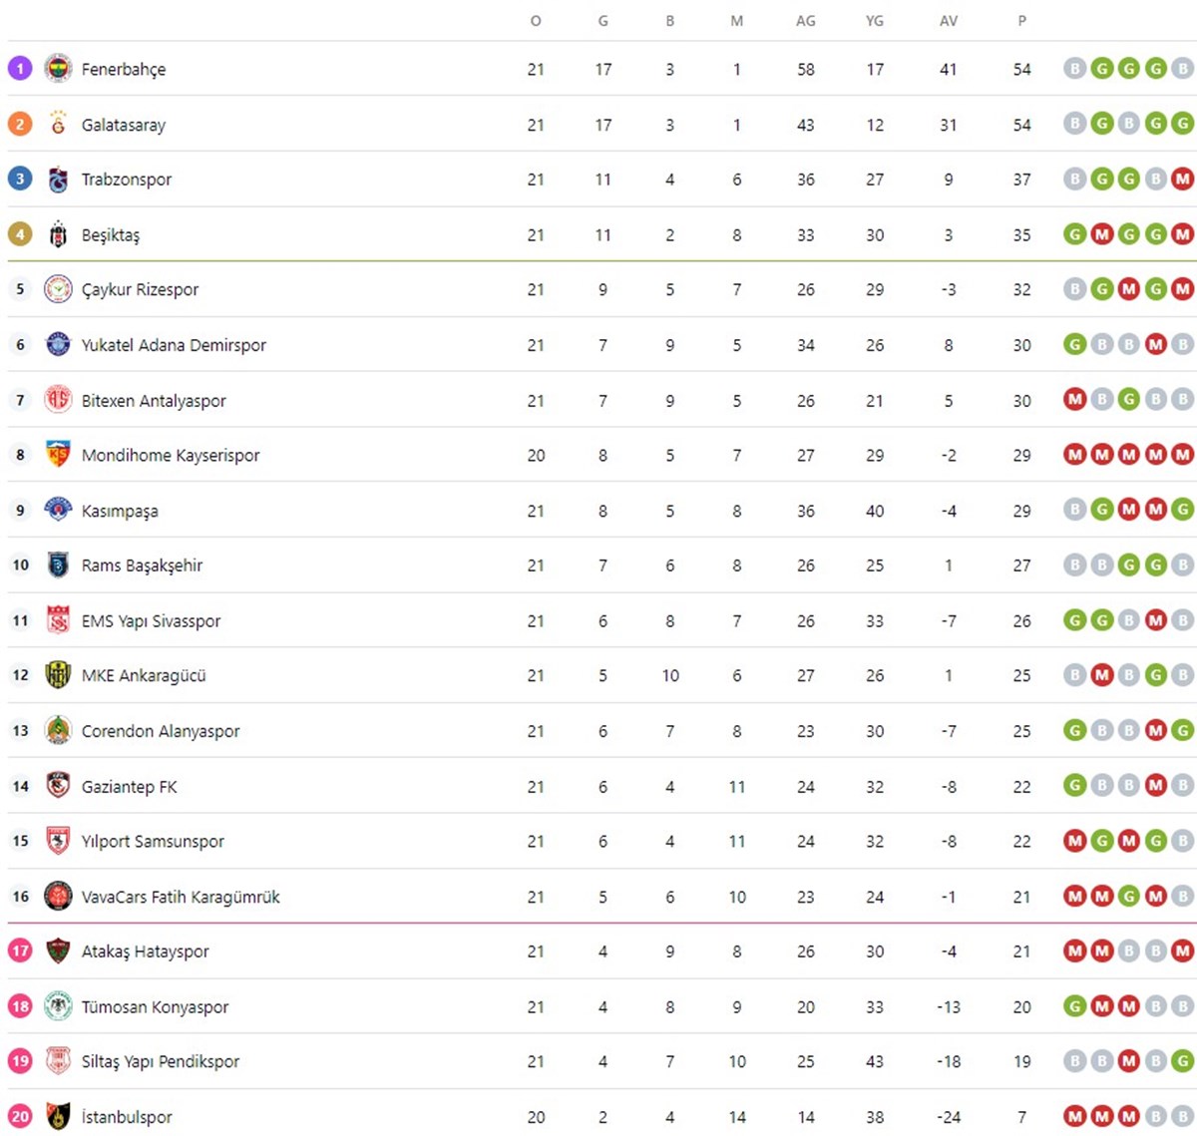Viewport: 1197px width, 1136px height.
Task: Click the AG goals-for column header
Action: 806,21
